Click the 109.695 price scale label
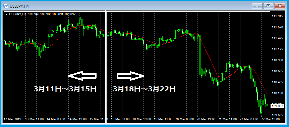The height and width of the screenshot is (127, 289). (x=277, y=115)
